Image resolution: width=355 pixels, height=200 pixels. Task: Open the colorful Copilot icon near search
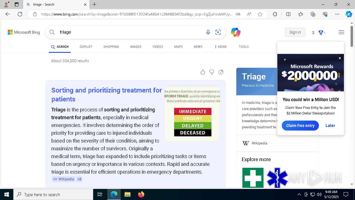[235, 32]
